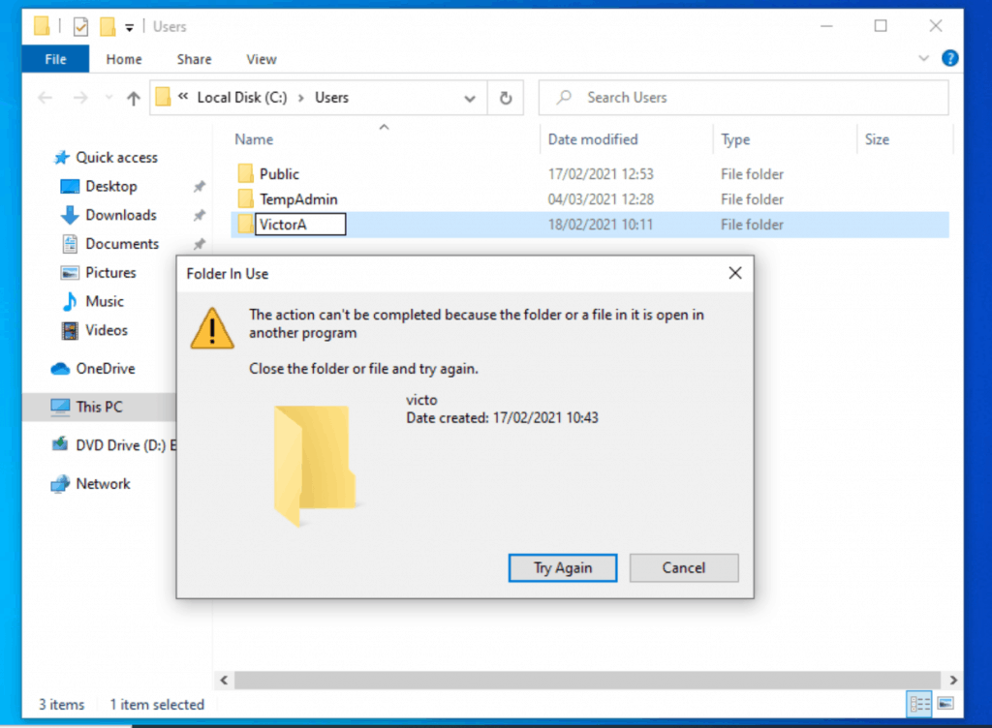Switch to the Home ribbon tab
992x728 pixels.
124,59
